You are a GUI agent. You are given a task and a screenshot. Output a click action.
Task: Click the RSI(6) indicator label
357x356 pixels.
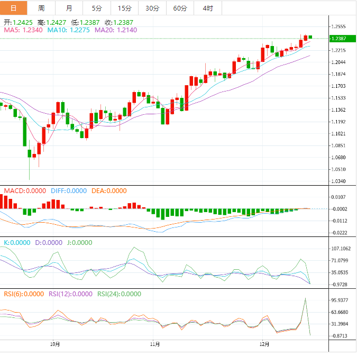pyautogui.click(x=24, y=294)
